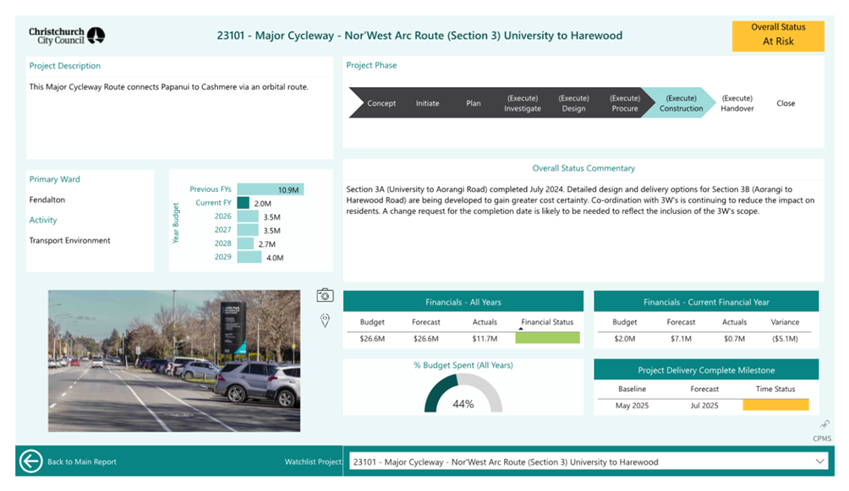Click the 2026 budget bar
Viewport: 849px width, 491px height.
coord(248,216)
